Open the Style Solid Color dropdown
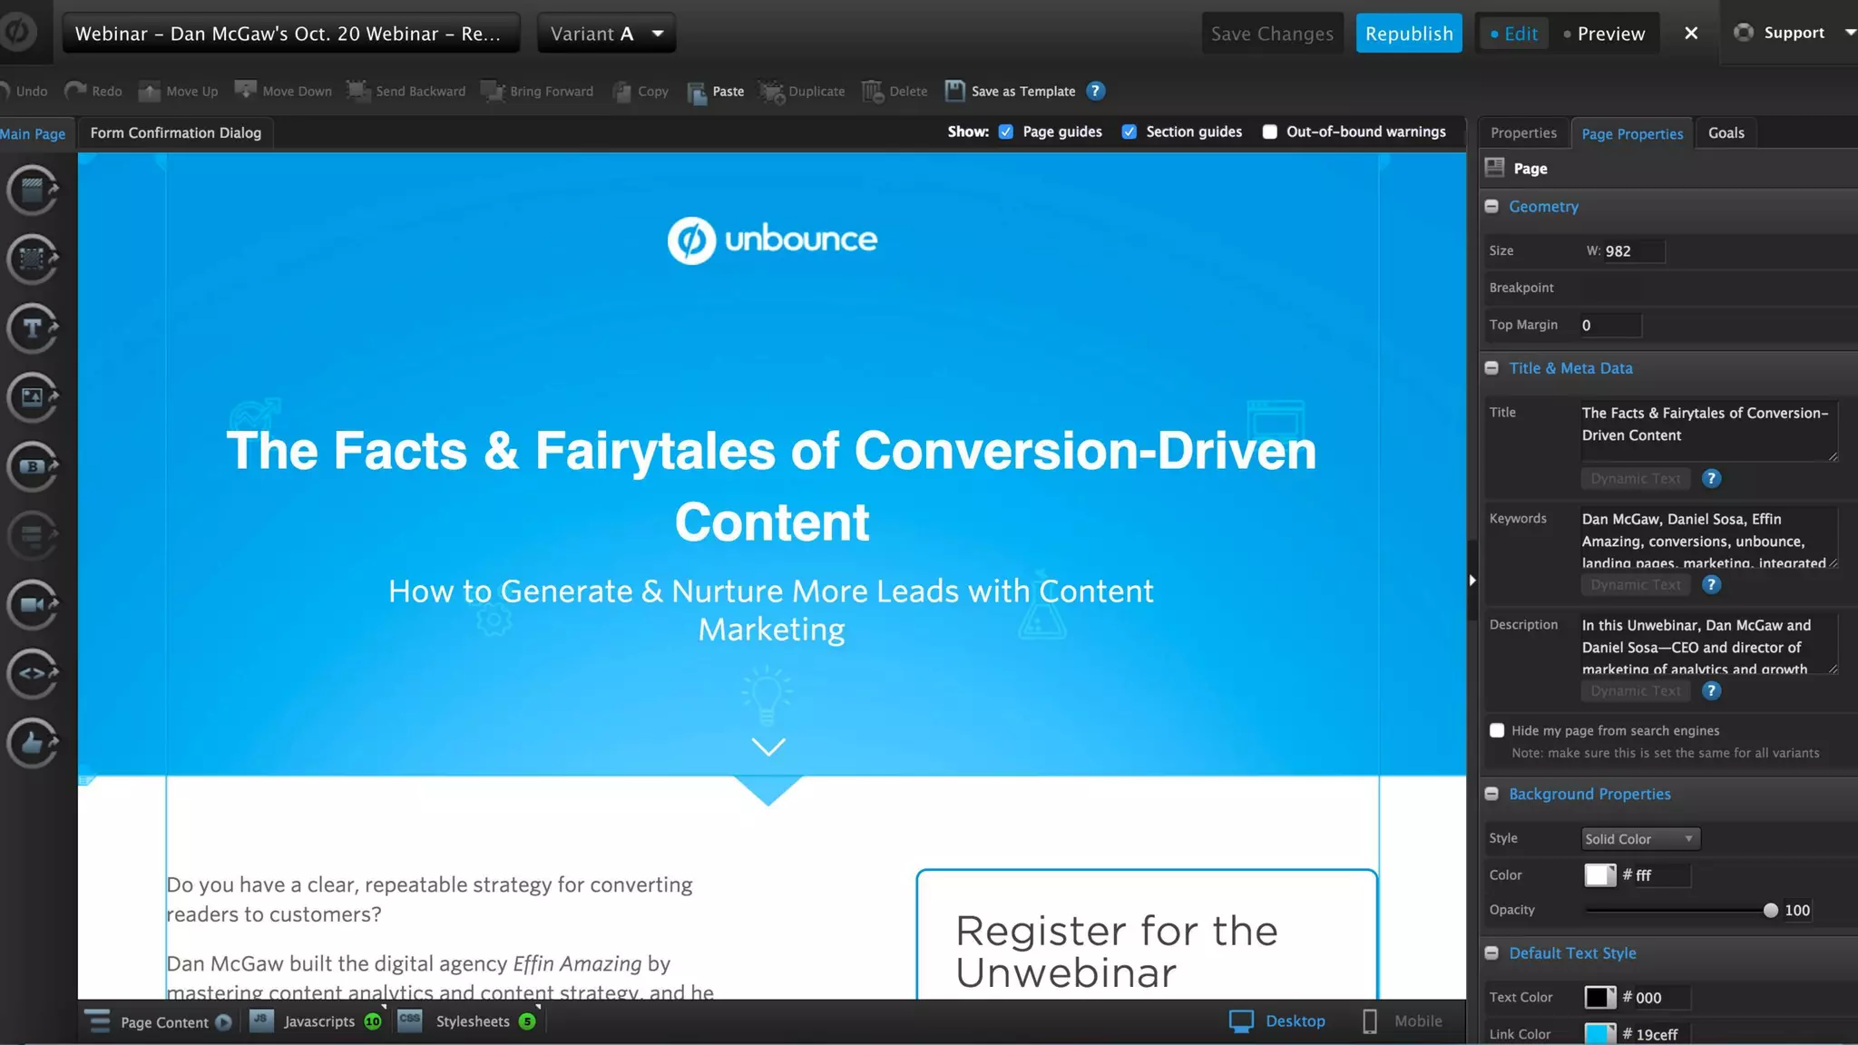The height and width of the screenshot is (1045, 1858). pyautogui.click(x=1639, y=839)
